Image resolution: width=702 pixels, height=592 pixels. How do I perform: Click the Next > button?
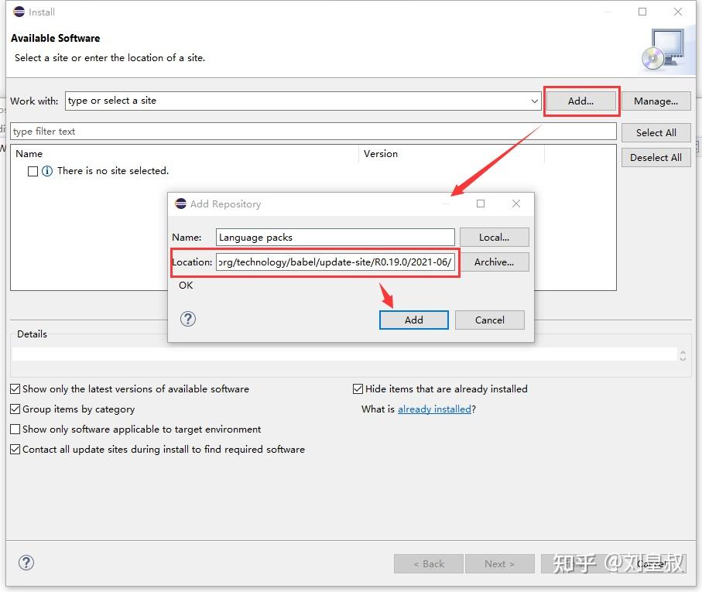tap(500, 564)
